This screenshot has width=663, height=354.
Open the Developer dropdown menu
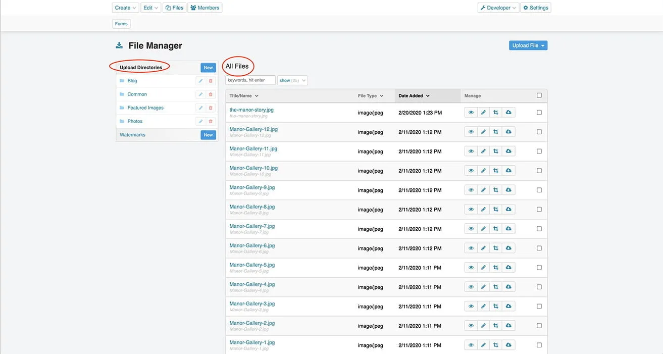click(x=498, y=8)
